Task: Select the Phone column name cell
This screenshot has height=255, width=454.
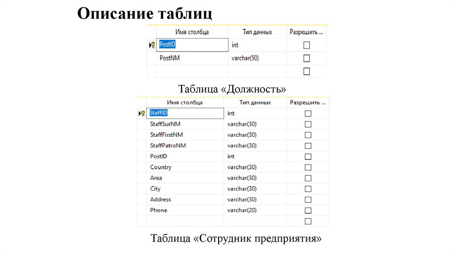Action: click(x=185, y=210)
